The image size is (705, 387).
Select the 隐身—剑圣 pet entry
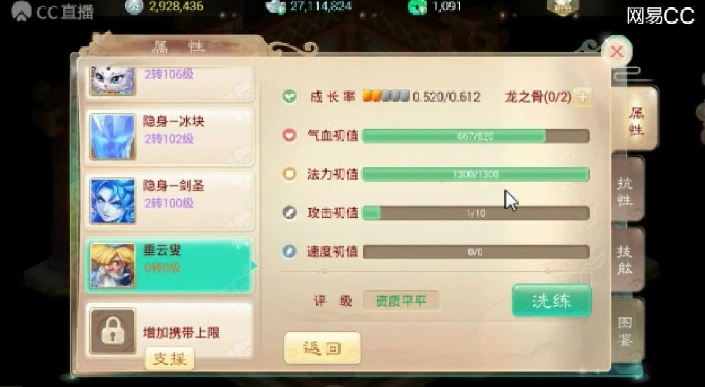(169, 201)
